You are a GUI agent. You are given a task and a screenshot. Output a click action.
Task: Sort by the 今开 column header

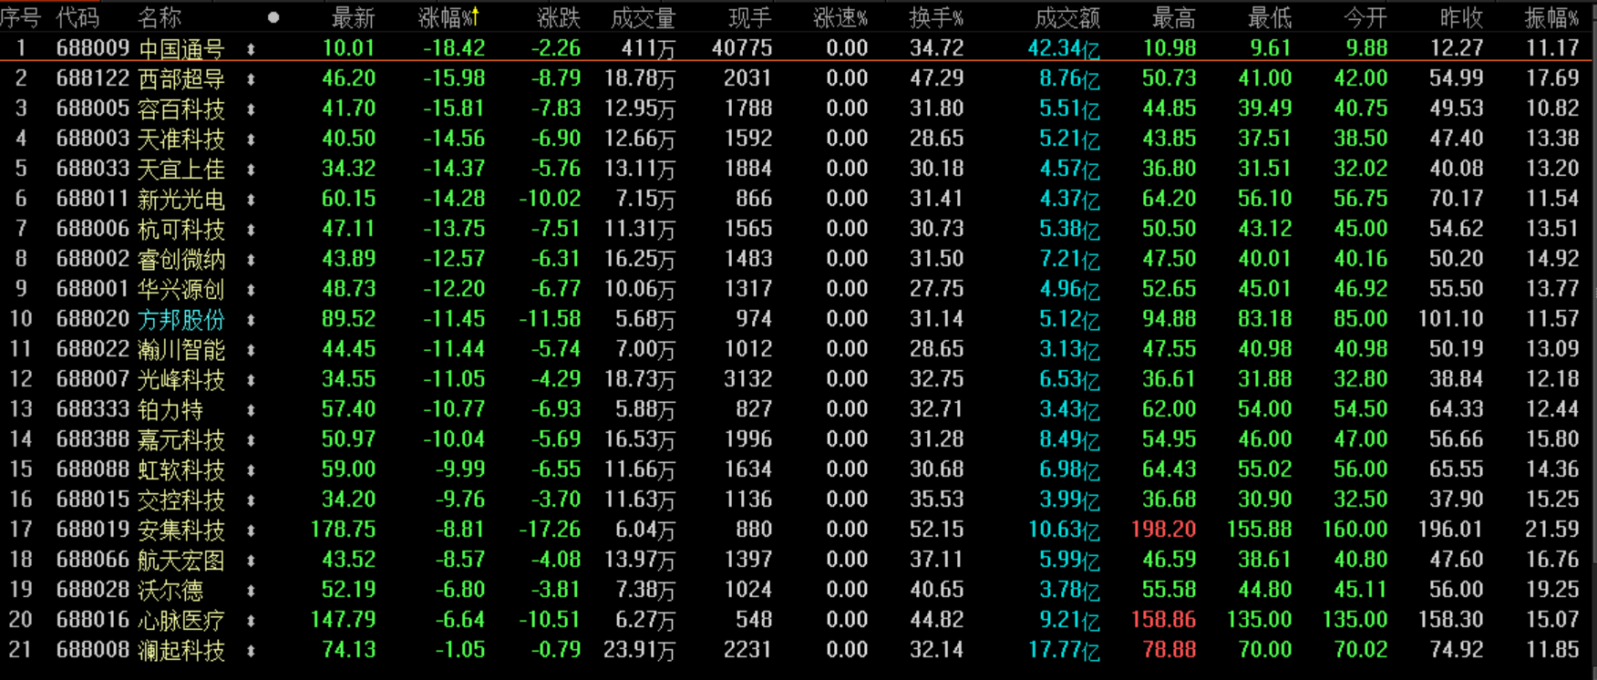coord(1365,17)
